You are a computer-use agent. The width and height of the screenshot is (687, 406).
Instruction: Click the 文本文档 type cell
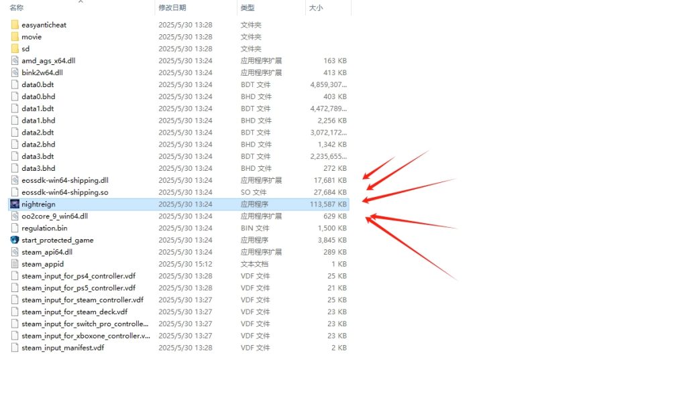click(254, 264)
